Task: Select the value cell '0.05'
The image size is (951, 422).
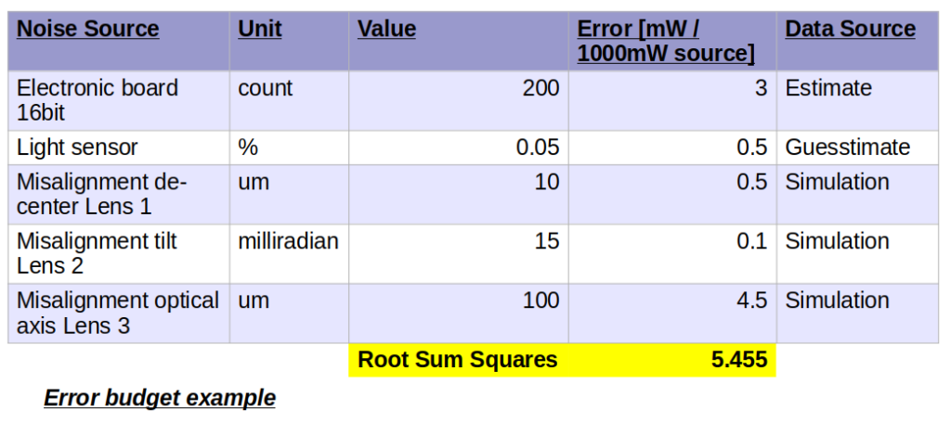Action: coord(459,147)
